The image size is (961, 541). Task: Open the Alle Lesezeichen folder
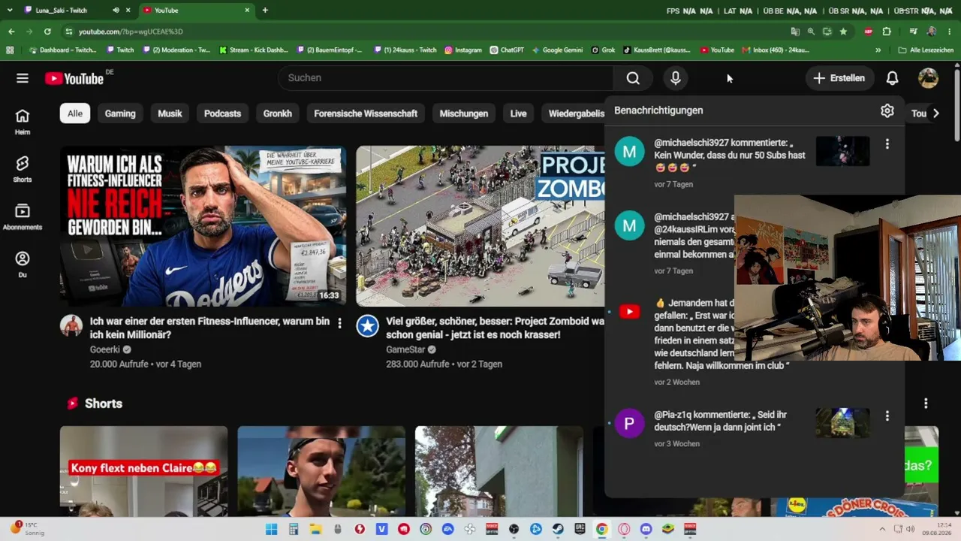tap(926, 50)
